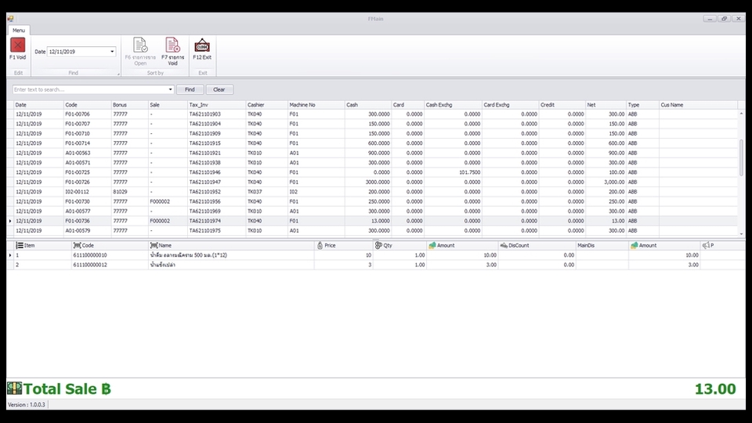
Task: Click the F1 Void red X icon
Action: coord(18,45)
